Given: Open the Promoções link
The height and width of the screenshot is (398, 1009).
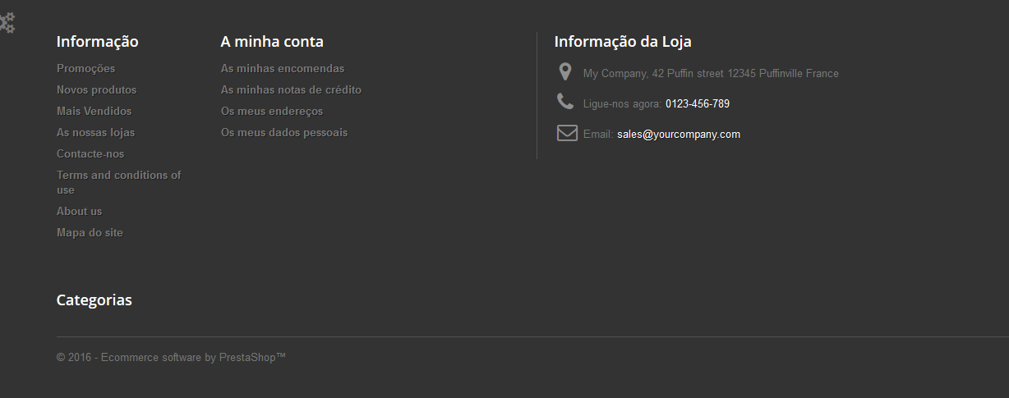Looking at the screenshot, I should pos(85,68).
